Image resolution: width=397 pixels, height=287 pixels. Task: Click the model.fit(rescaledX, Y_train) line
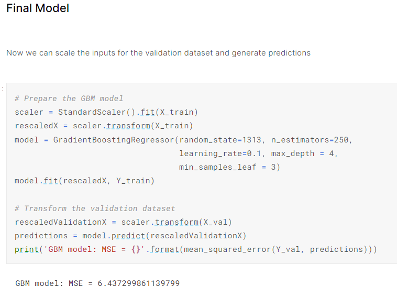click(x=84, y=181)
